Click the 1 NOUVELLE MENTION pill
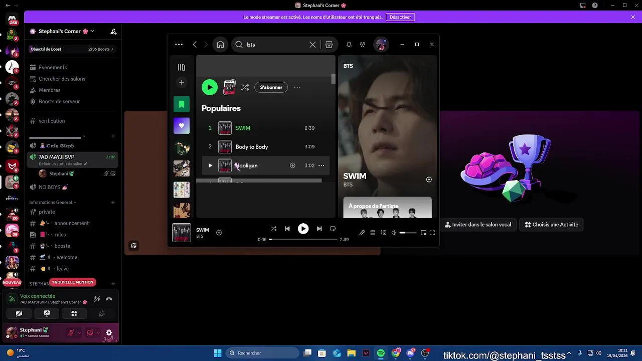 tap(73, 282)
